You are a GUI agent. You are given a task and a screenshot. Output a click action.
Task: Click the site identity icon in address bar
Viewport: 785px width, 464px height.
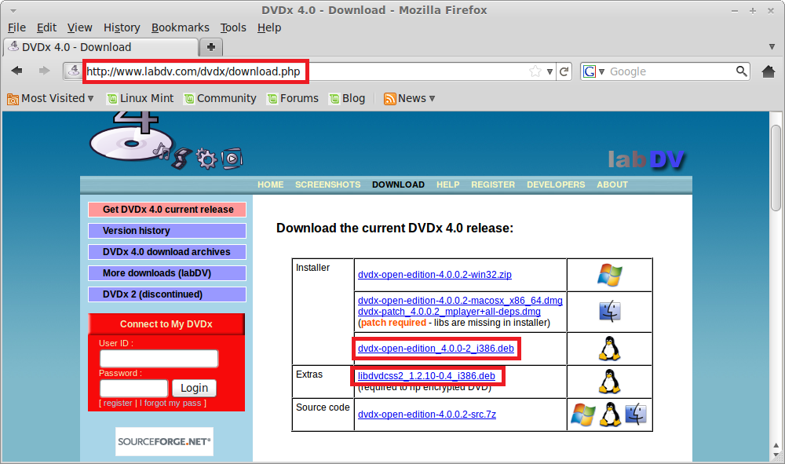[74, 71]
